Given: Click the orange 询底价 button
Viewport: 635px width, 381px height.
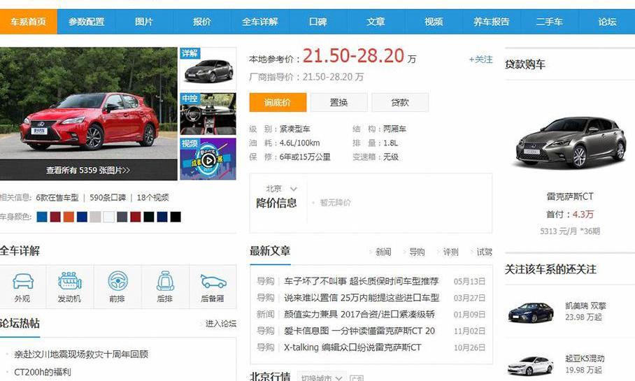Looking at the screenshot, I should click(x=278, y=103).
